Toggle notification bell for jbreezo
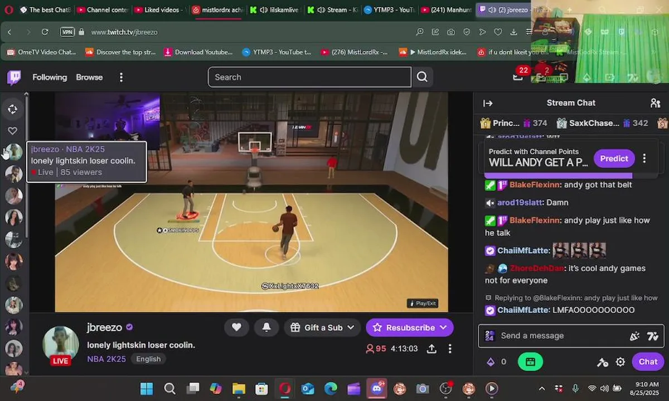 tap(266, 327)
